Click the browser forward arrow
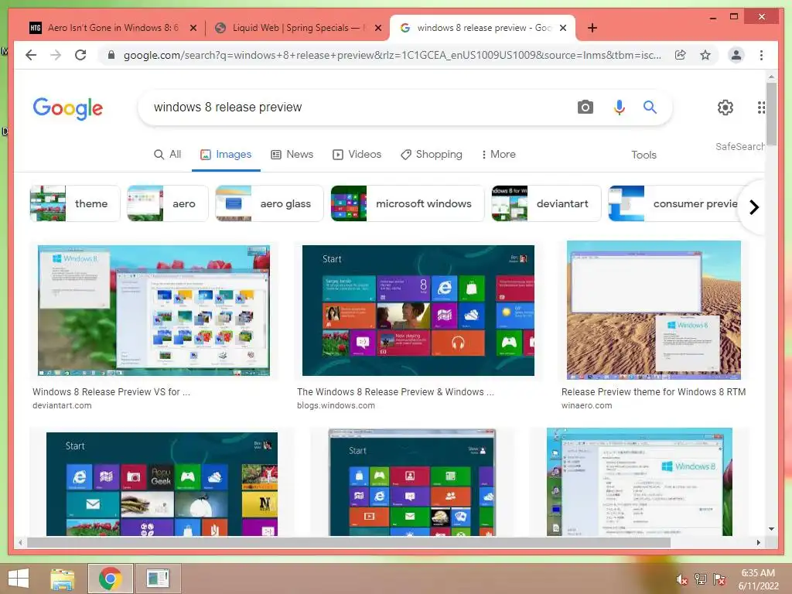The width and height of the screenshot is (792, 594). pyautogui.click(x=56, y=55)
